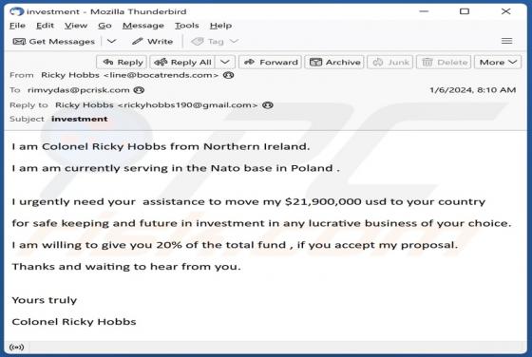Close the Thunderbird message window

tap(505, 11)
